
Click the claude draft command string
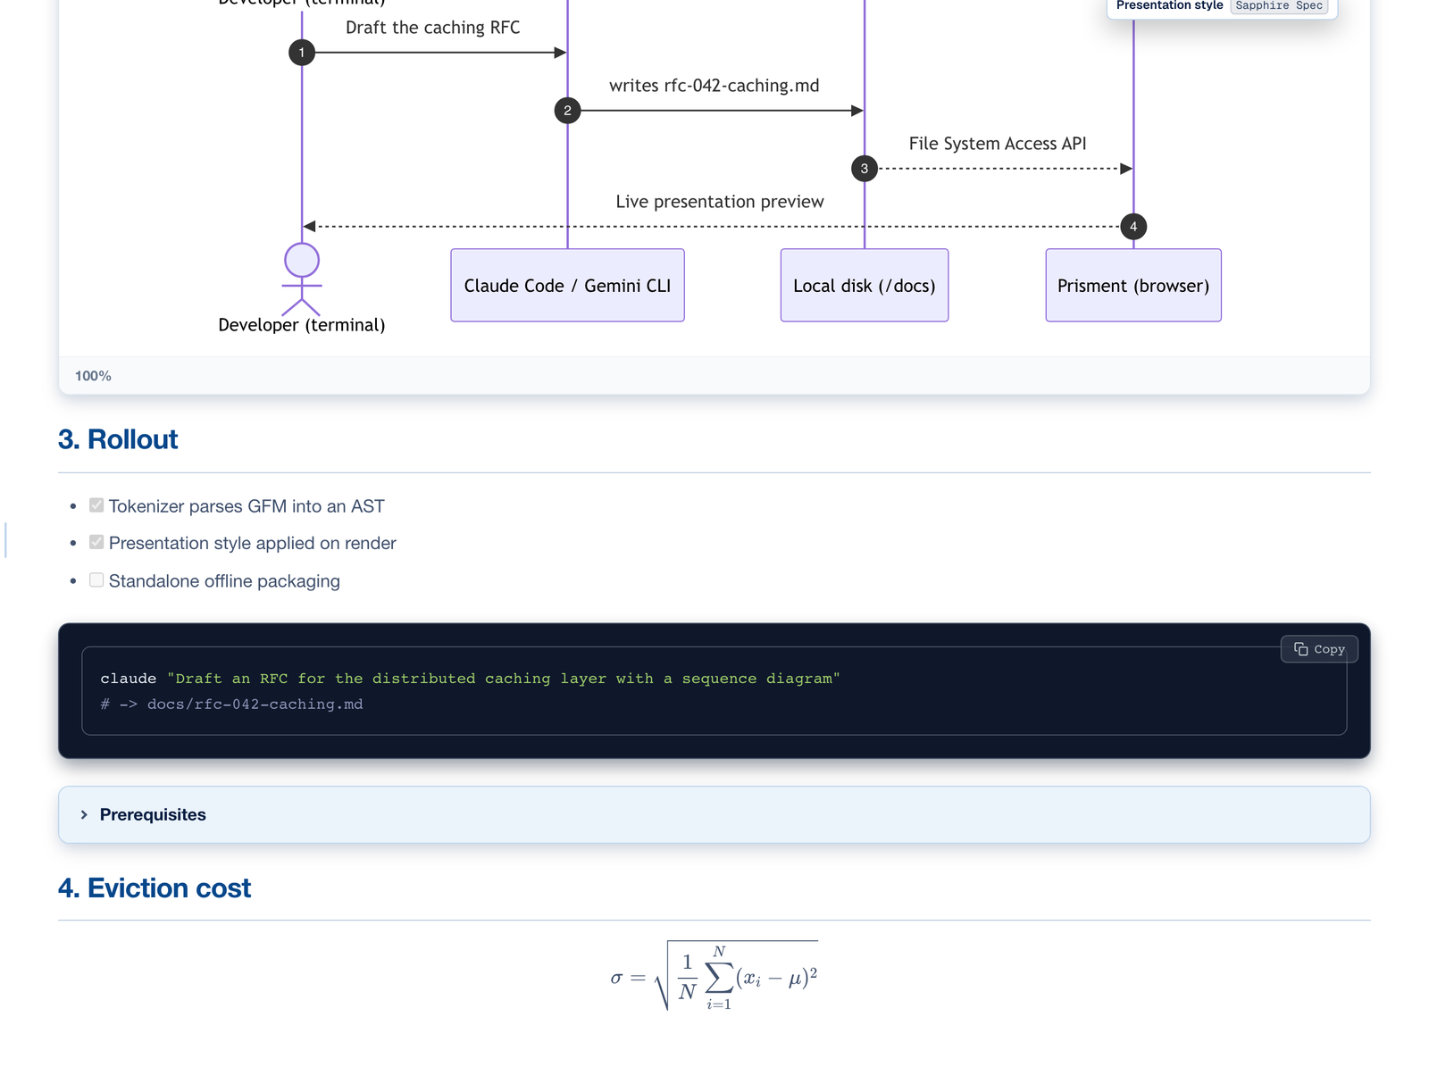(x=504, y=679)
